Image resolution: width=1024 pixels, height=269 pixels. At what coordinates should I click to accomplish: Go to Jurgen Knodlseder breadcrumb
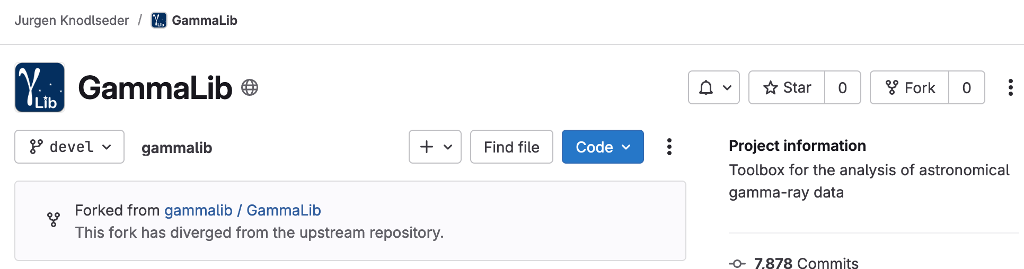72,21
